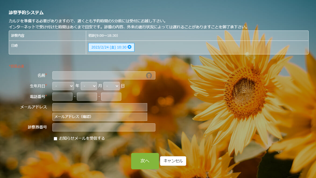Click the 電話番号 field label
The height and width of the screenshot is (178, 316).
point(37,97)
